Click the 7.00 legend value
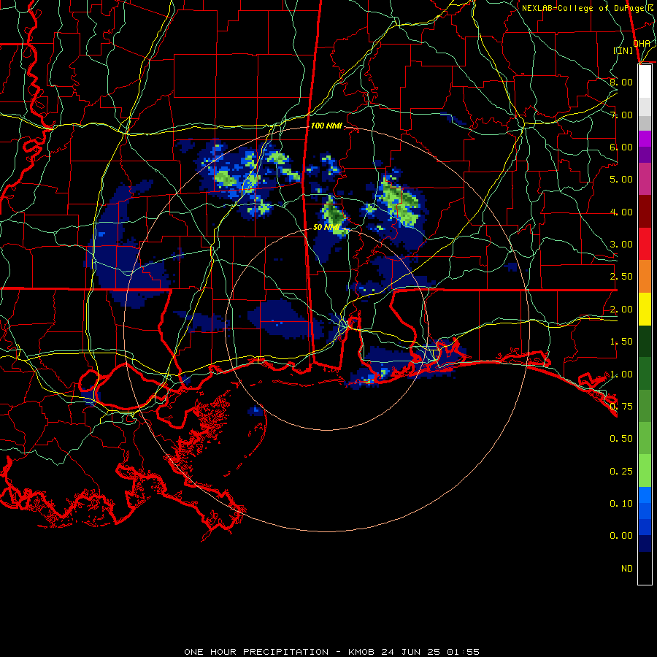This screenshot has width=657, height=657. (621, 115)
